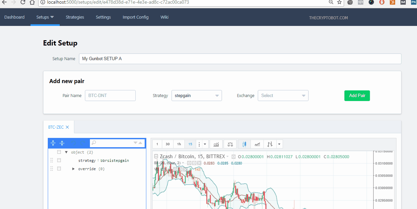Collapse all fields in JSON editor
Viewport: 417px width, 209px height.
(62, 143)
